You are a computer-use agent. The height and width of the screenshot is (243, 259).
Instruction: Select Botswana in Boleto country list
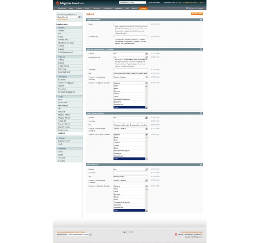[129, 205]
